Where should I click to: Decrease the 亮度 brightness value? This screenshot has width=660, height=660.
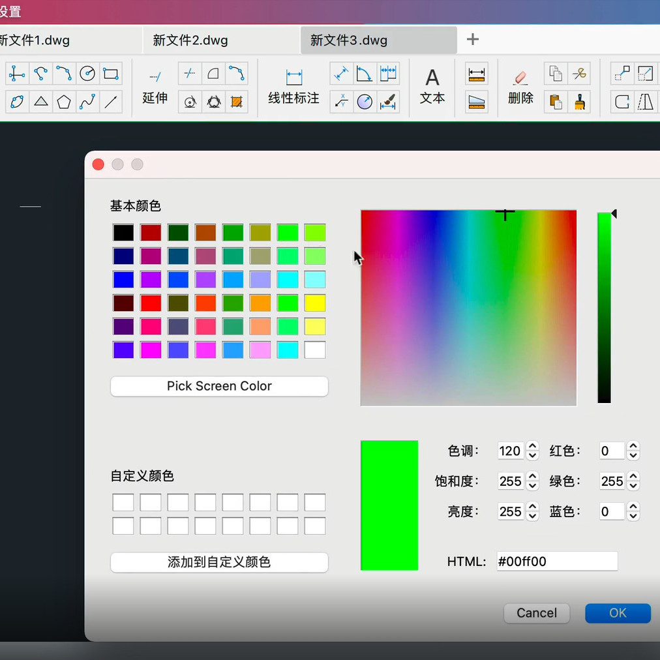pyautogui.click(x=532, y=516)
